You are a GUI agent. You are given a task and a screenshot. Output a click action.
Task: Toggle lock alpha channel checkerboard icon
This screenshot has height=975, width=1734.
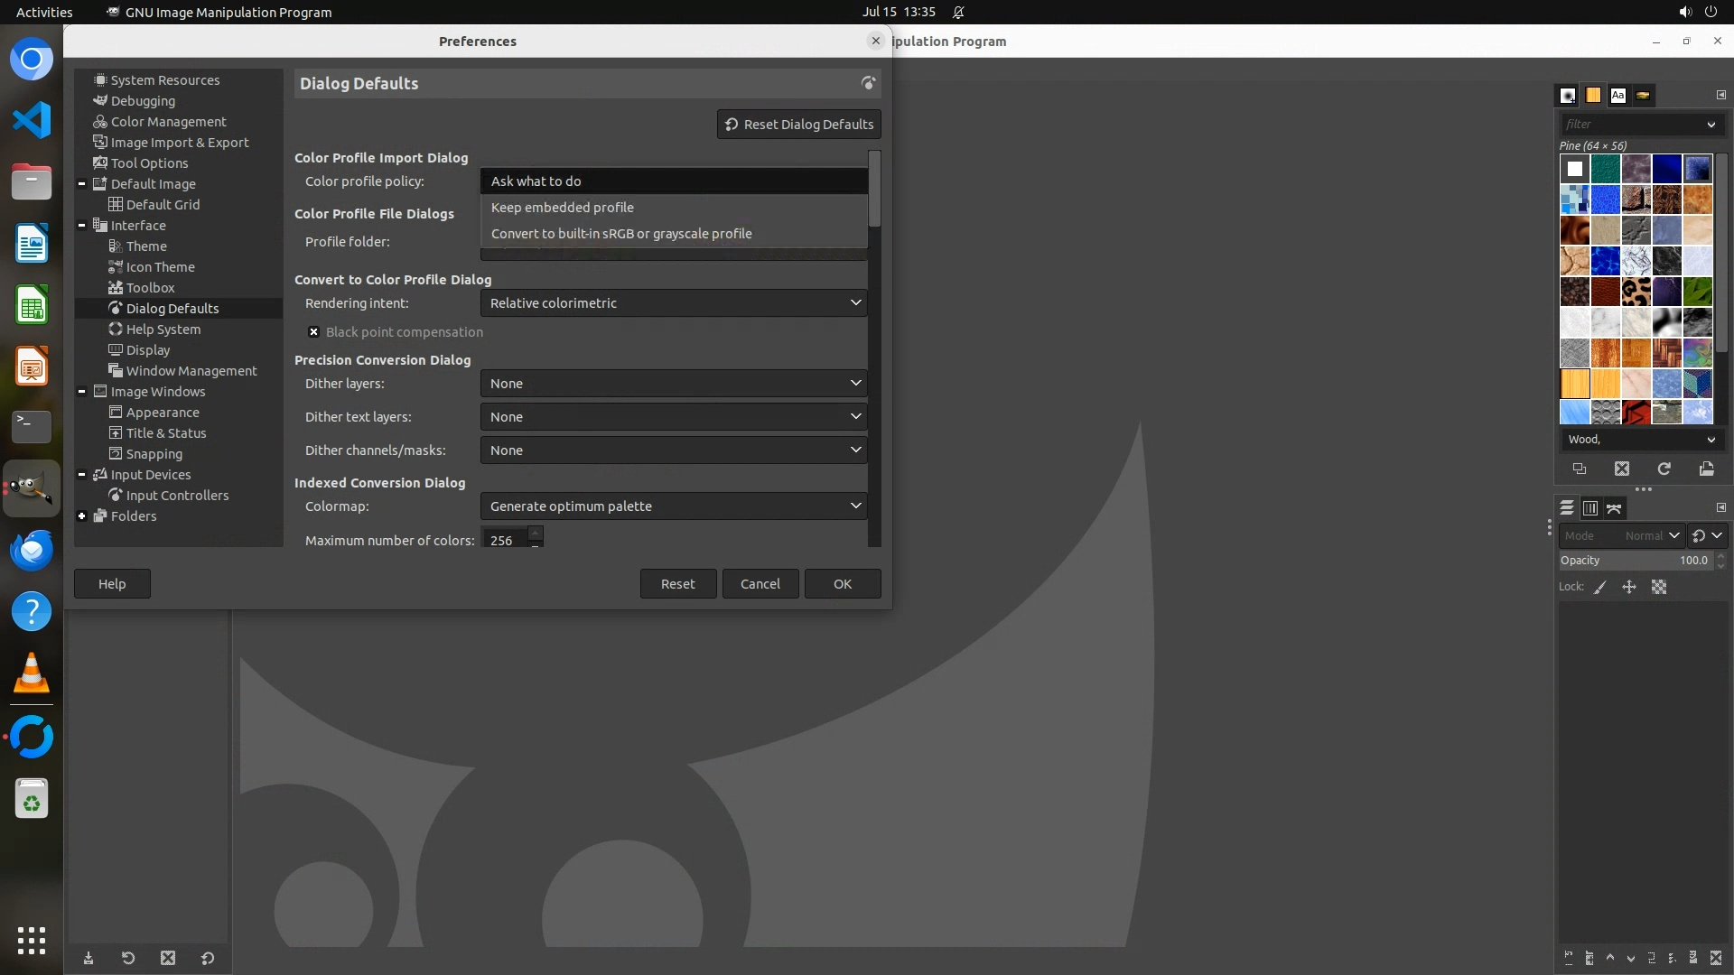coord(1659,587)
